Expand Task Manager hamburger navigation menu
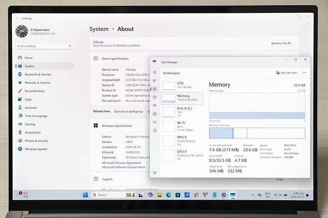Viewport: 328px width, 218px height. click(155, 73)
